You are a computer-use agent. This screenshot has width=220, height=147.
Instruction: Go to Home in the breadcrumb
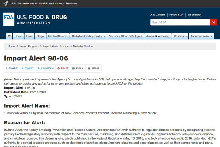tap(11, 46)
